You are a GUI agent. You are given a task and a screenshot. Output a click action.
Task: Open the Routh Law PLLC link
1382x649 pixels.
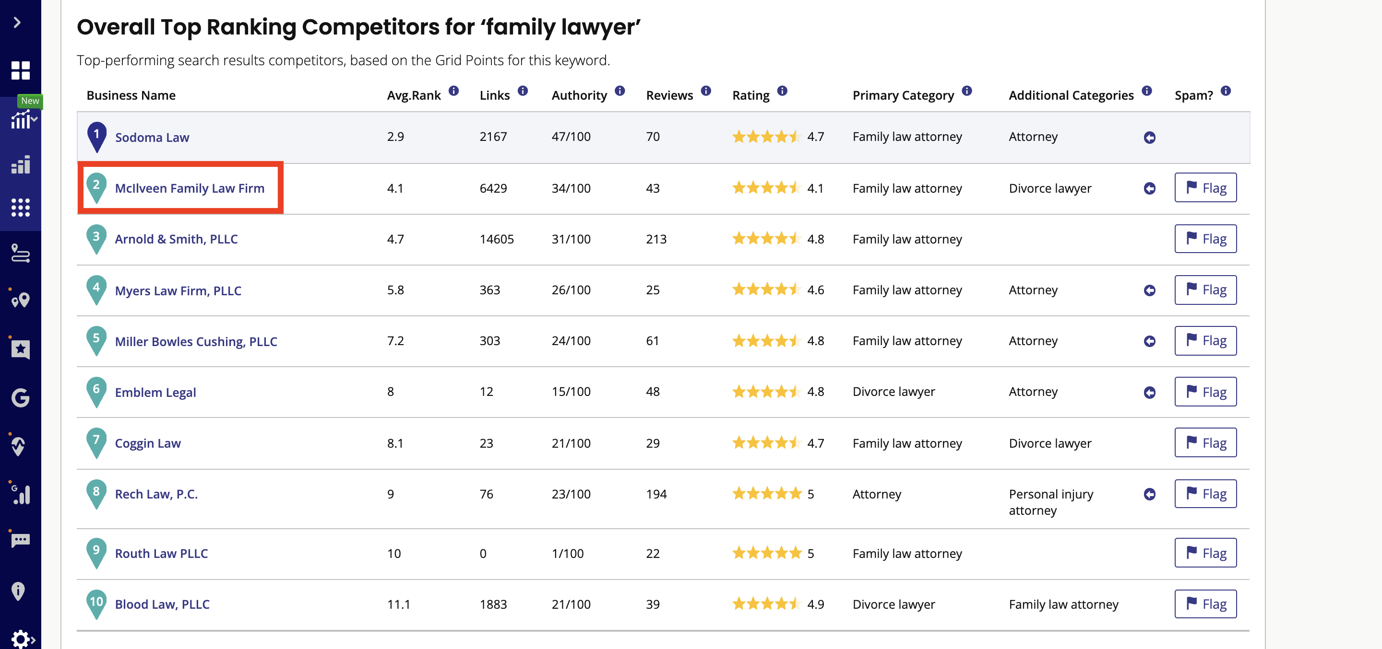161,553
